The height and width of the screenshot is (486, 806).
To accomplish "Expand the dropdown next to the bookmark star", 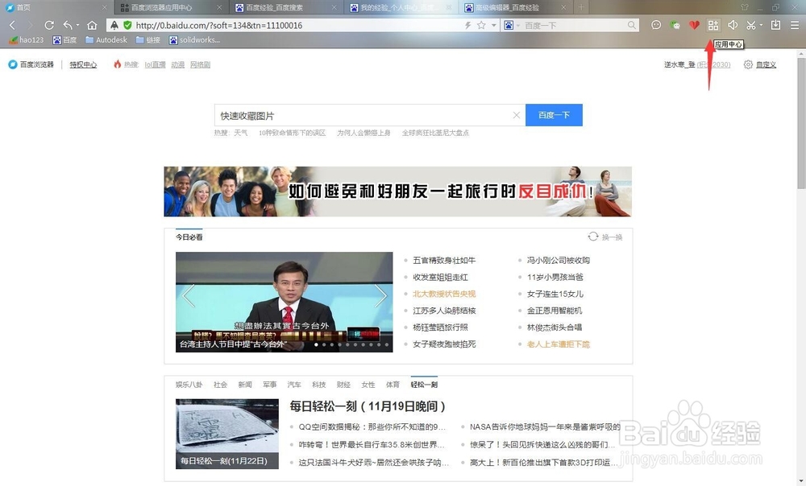I will 494,25.
